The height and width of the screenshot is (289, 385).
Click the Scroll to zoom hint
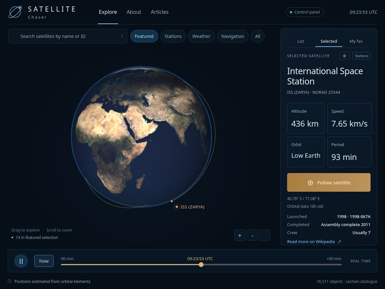point(59,230)
